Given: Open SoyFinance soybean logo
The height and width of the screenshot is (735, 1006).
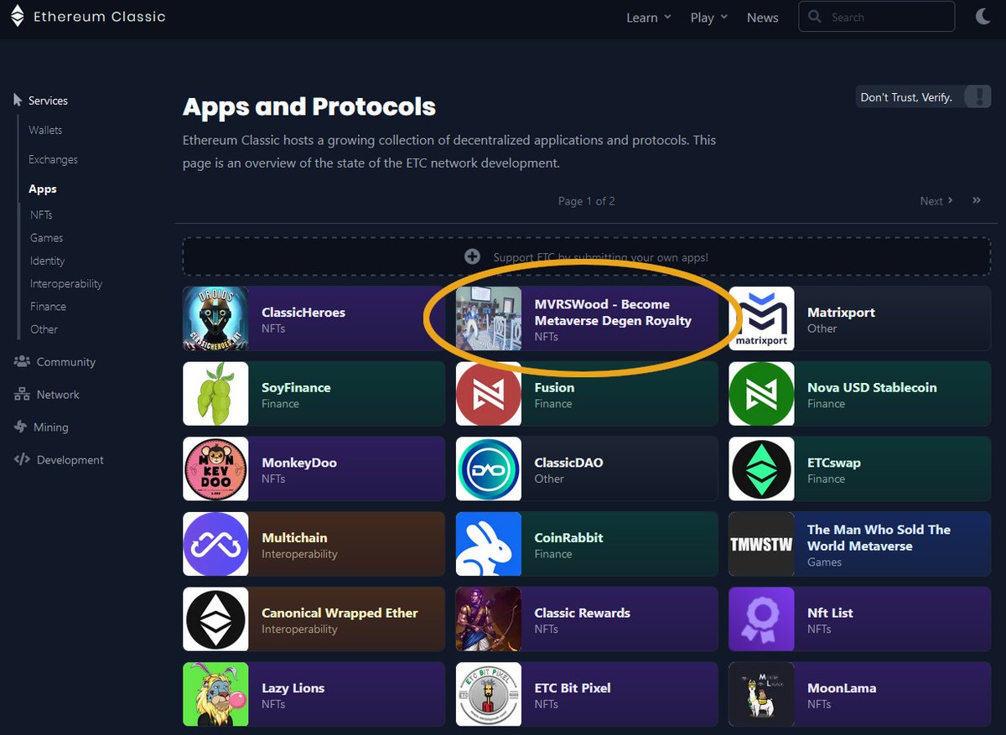Looking at the screenshot, I should click(215, 394).
